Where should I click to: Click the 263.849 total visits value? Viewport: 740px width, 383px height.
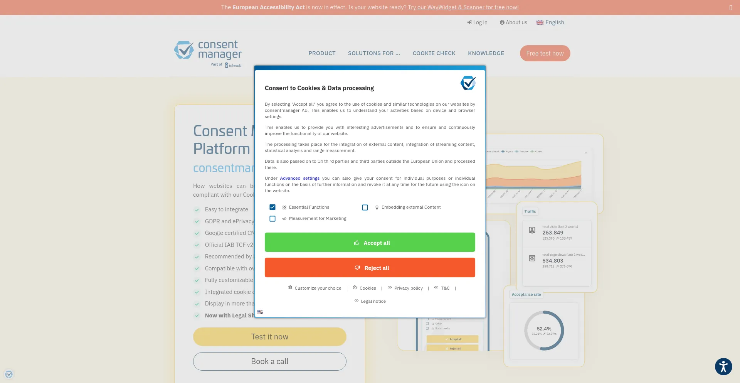coord(553,233)
